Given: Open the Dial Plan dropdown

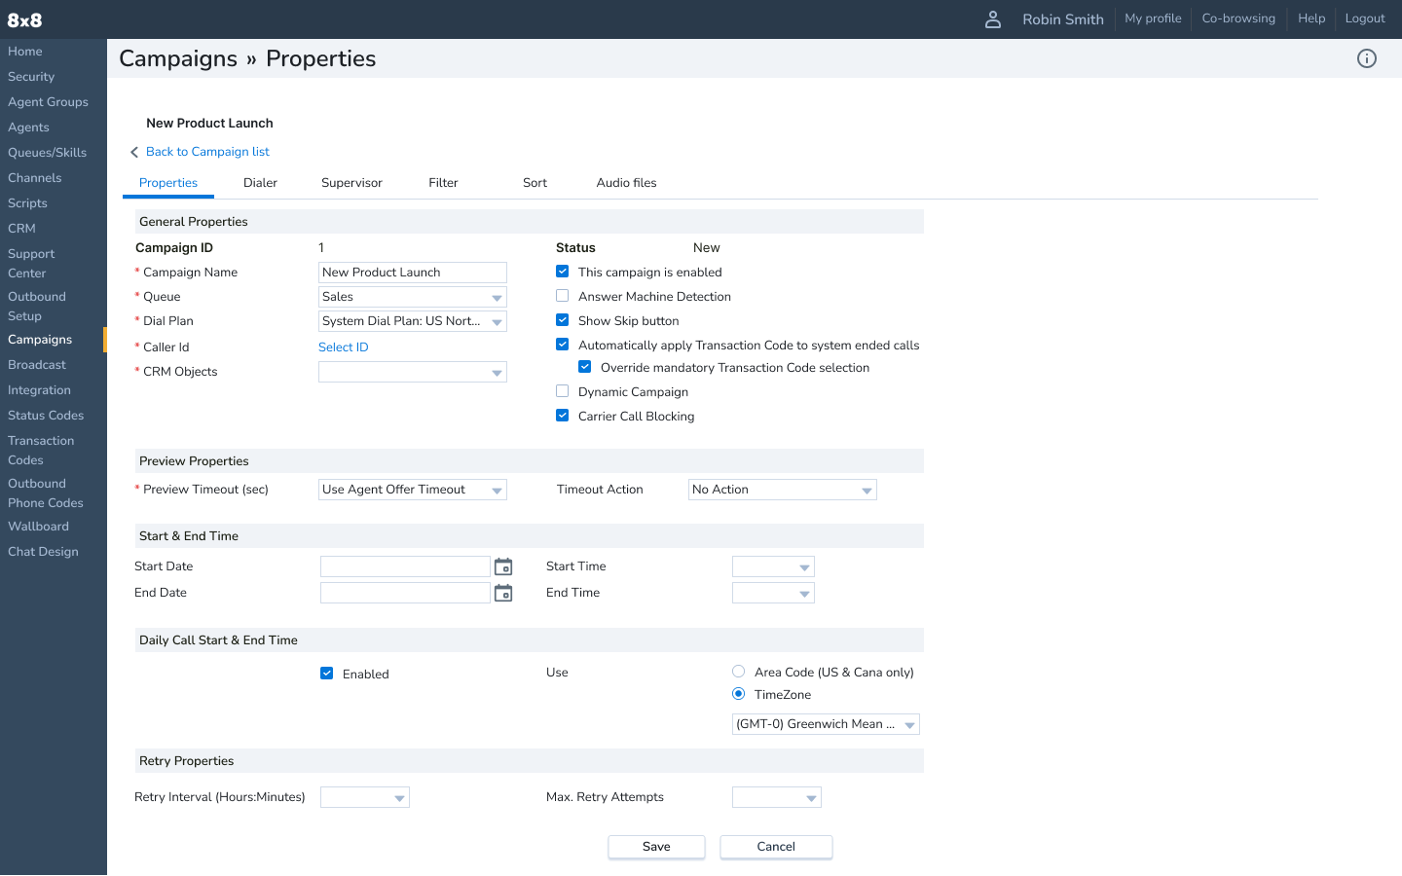Looking at the screenshot, I should [413, 321].
